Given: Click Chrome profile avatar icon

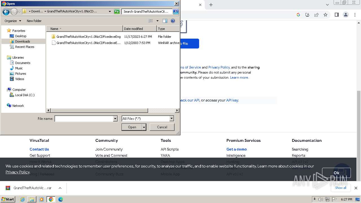Looking at the screenshot, I should tap(346, 15).
